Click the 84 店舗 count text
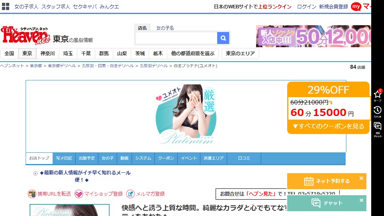 (x=358, y=67)
